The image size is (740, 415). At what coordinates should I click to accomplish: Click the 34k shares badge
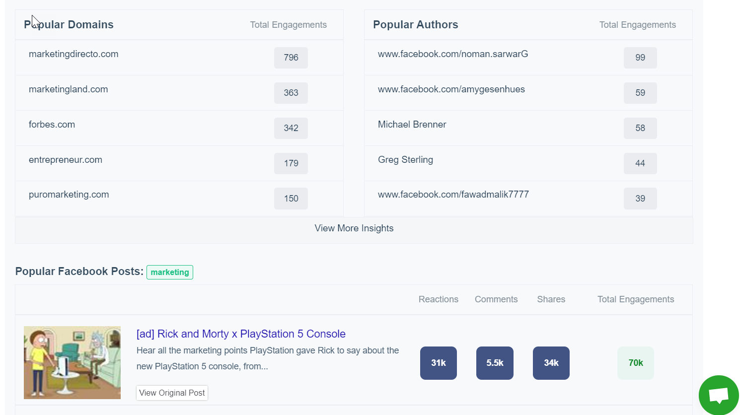click(x=551, y=363)
